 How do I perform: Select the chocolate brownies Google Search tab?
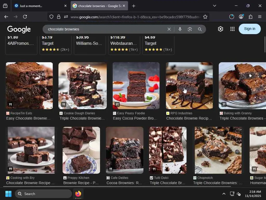pos(99,6)
